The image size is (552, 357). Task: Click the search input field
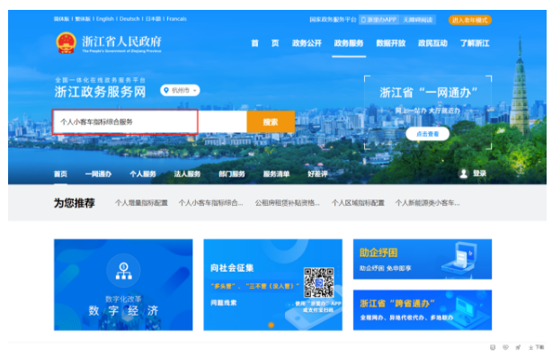pos(149,121)
